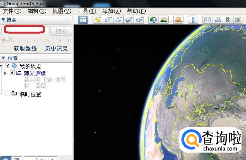The width and height of the screenshot is (246, 160).
Task: Click the folder icon of 觀光游覽
Action: (x=19, y=73)
